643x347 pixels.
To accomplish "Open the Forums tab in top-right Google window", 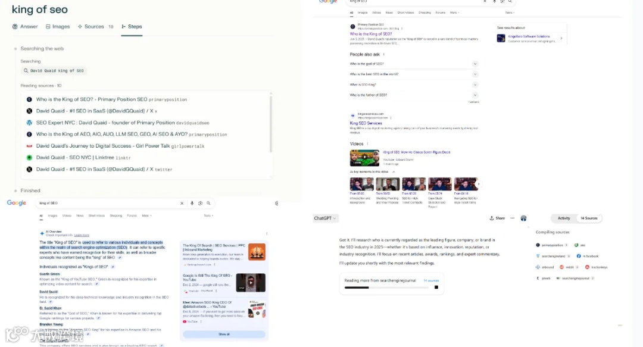I will point(441,12).
